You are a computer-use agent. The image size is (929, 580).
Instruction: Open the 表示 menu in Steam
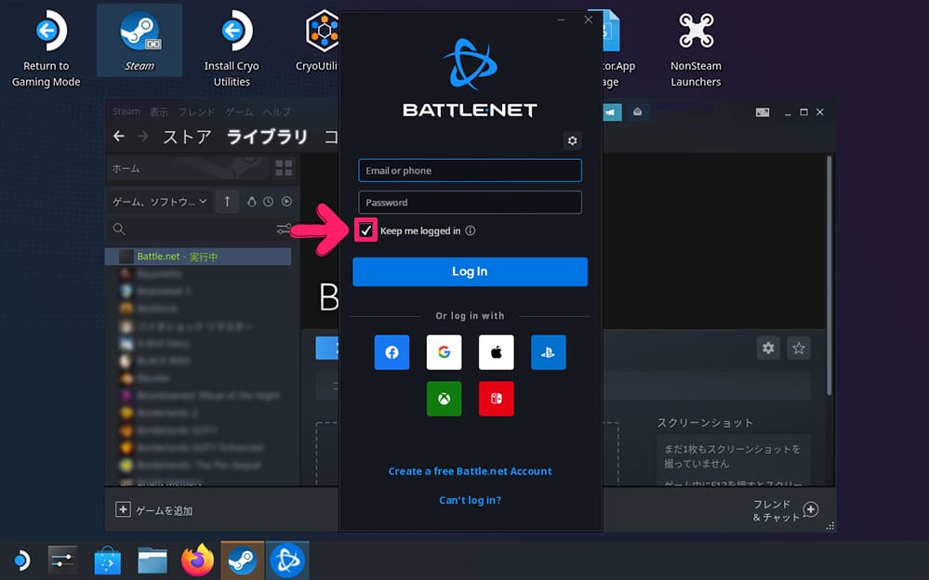(x=159, y=112)
